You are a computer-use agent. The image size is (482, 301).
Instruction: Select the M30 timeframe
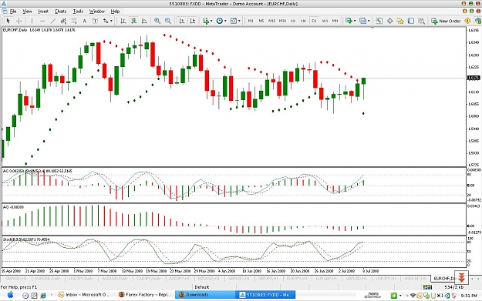(x=282, y=21)
